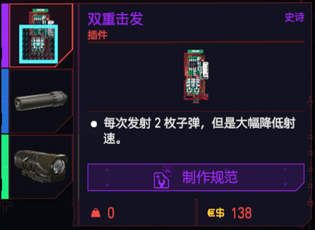Click the 史诗 rarity label
This screenshot has height=230, width=315.
[x=294, y=17]
